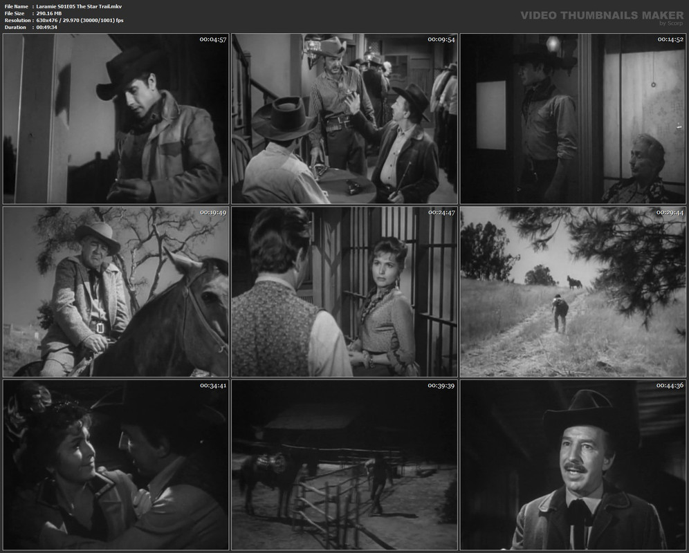Select the thumbnail stamped 00:14:52
Viewport: 689px width, 553px height.
tap(573, 119)
